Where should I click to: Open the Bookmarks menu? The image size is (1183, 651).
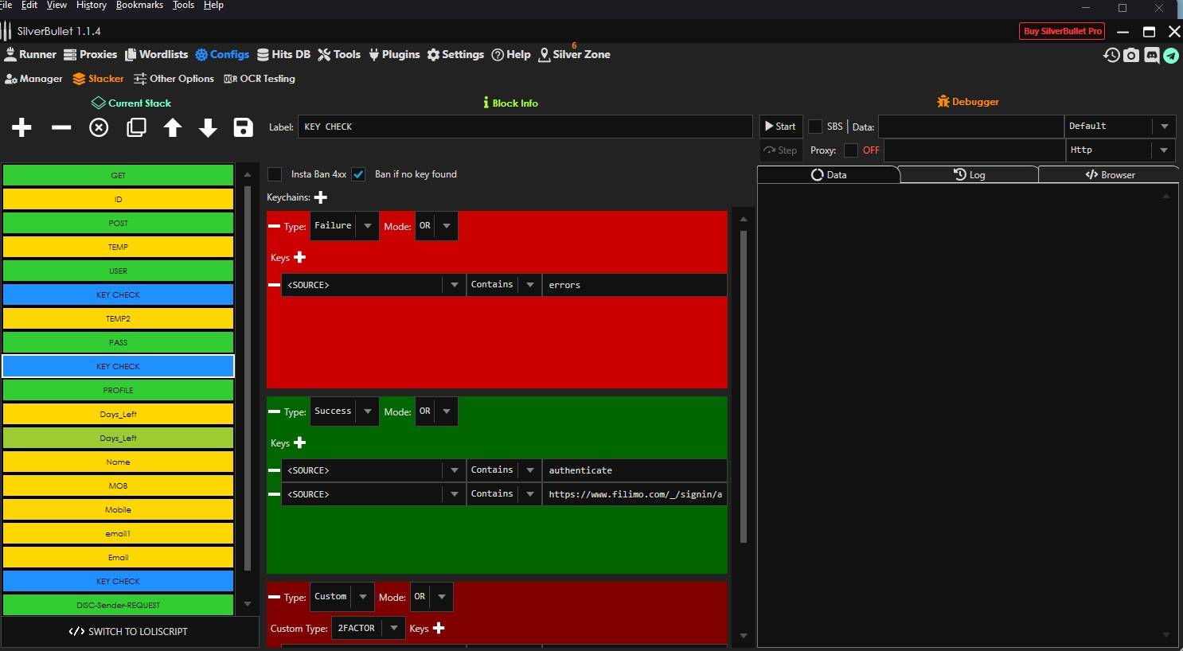(139, 5)
